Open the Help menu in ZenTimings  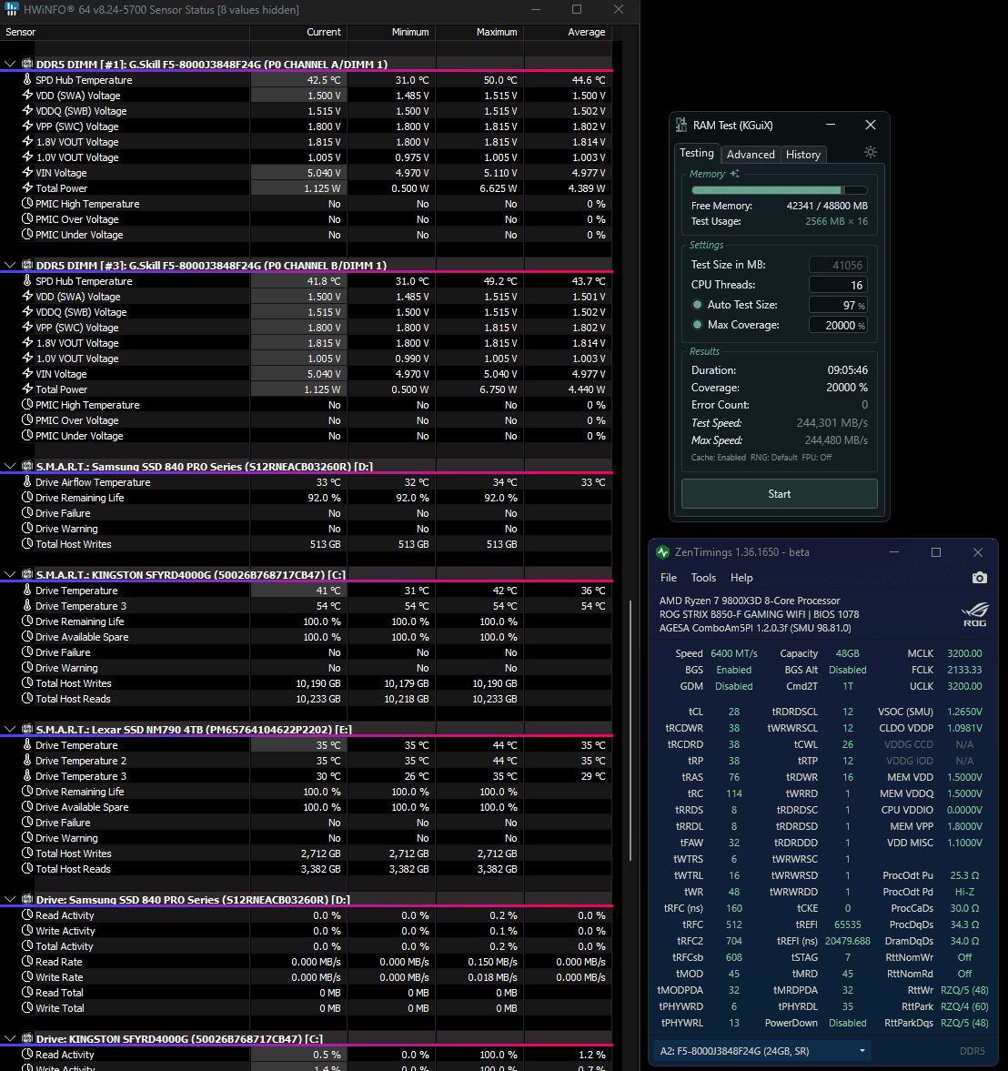tap(741, 578)
